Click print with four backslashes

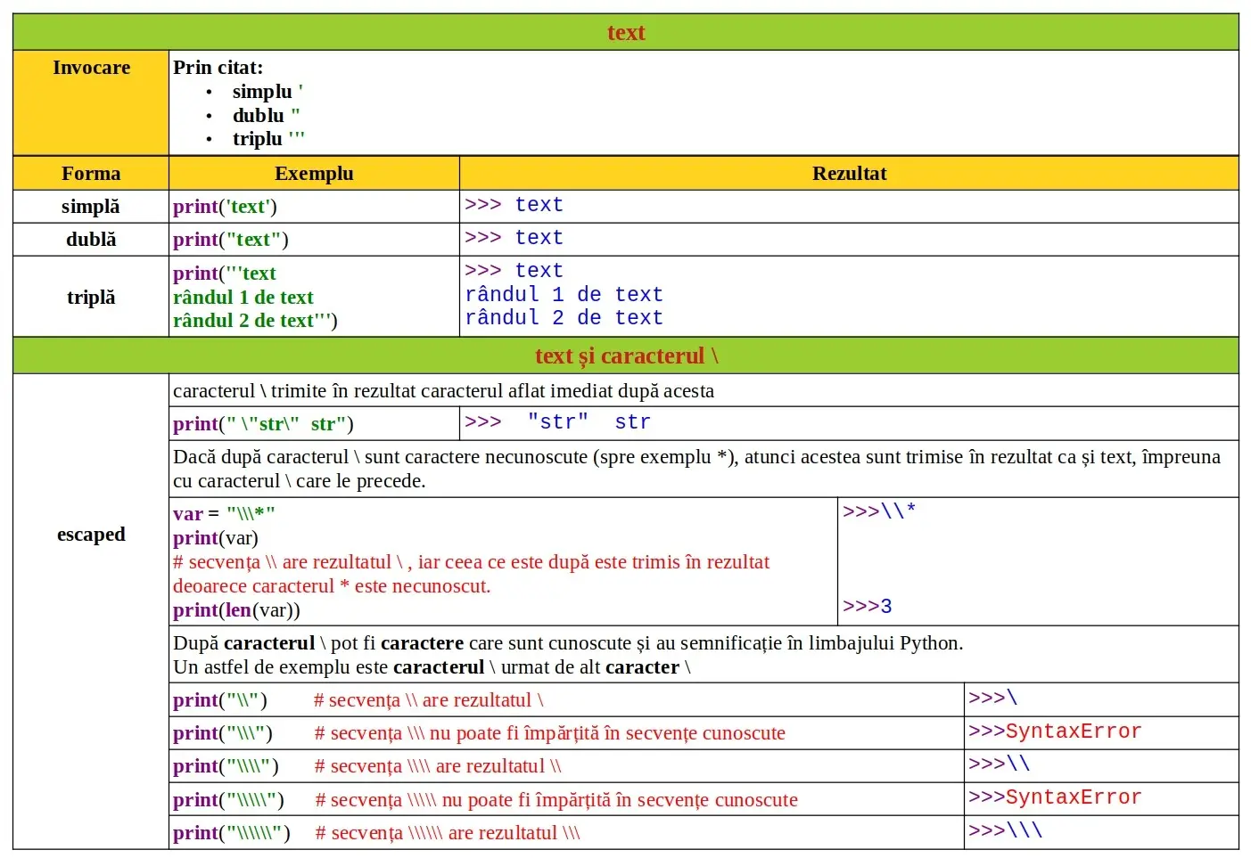click(226, 766)
